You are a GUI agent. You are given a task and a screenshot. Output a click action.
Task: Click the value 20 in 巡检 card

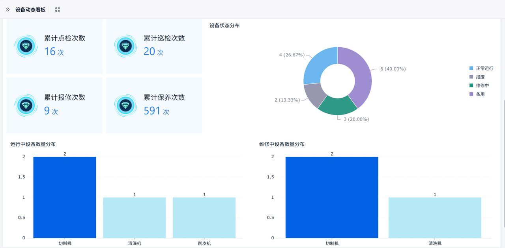click(150, 52)
